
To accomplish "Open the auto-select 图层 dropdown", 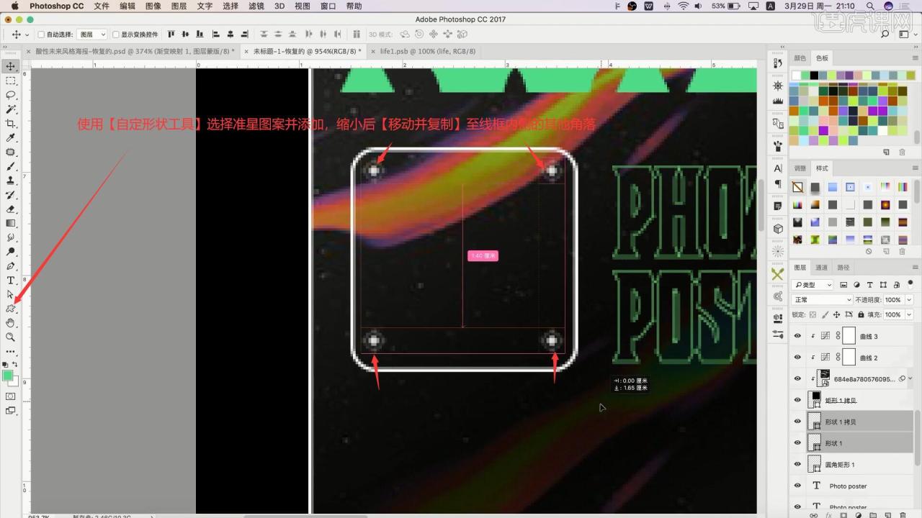I will tap(92, 35).
